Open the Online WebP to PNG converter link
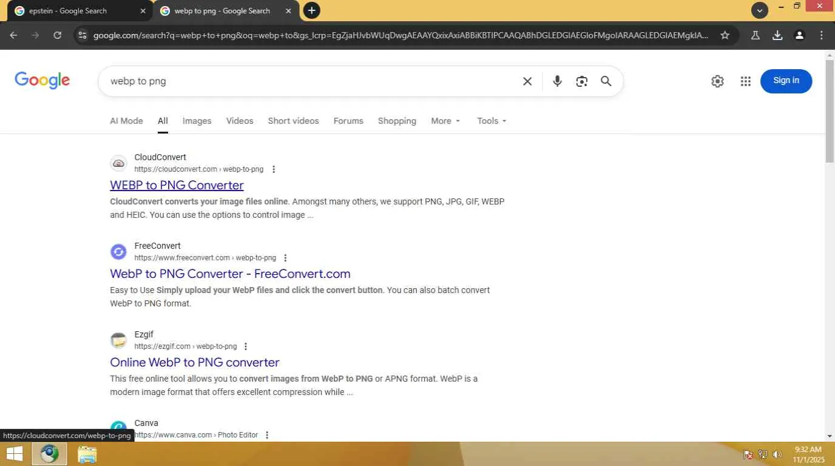Screen dimensions: 835x466 tap(195, 362)
